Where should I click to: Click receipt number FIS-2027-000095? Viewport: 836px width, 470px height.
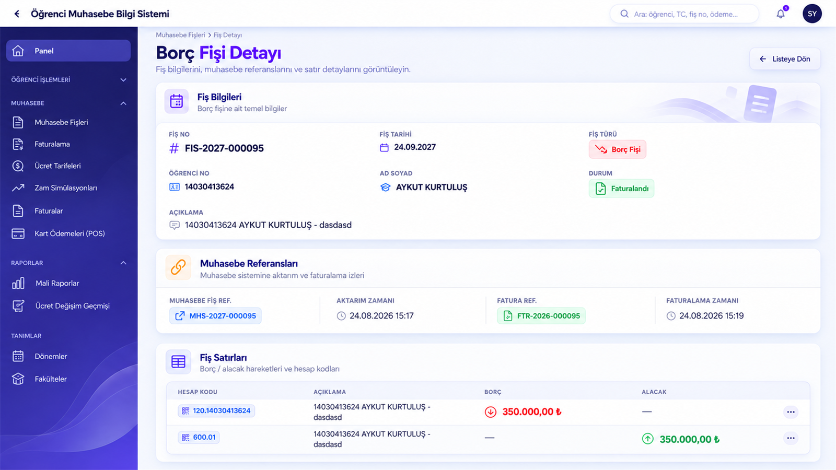coord(224,148)
